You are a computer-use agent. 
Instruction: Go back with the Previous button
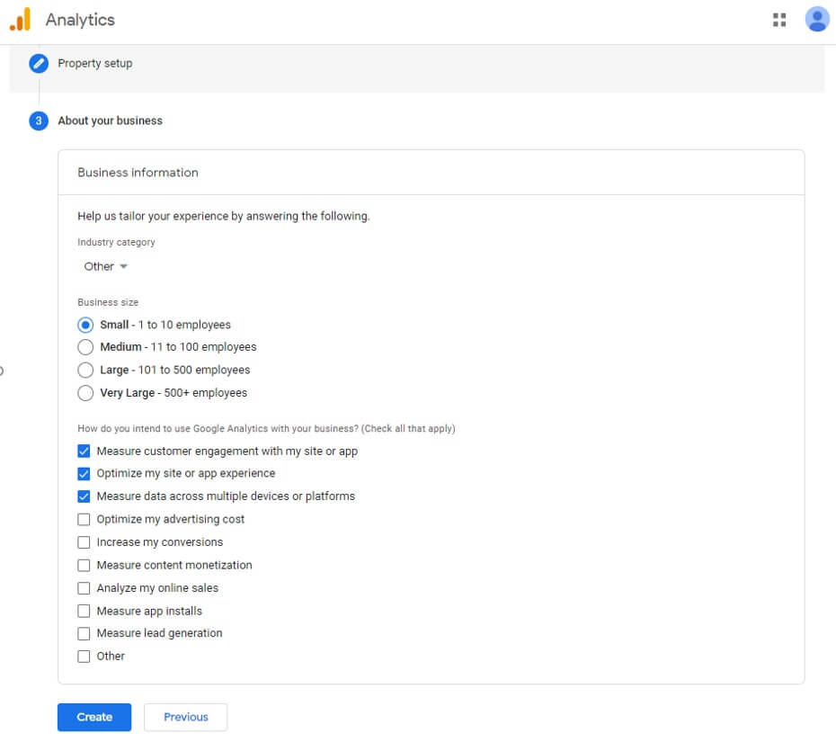185,717
